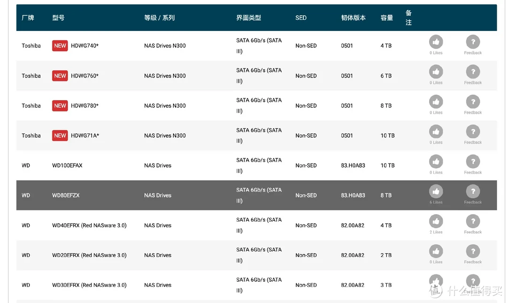507x303 pixels.
Task: Like the WD30EFRX drive entry
Action: 436,281
